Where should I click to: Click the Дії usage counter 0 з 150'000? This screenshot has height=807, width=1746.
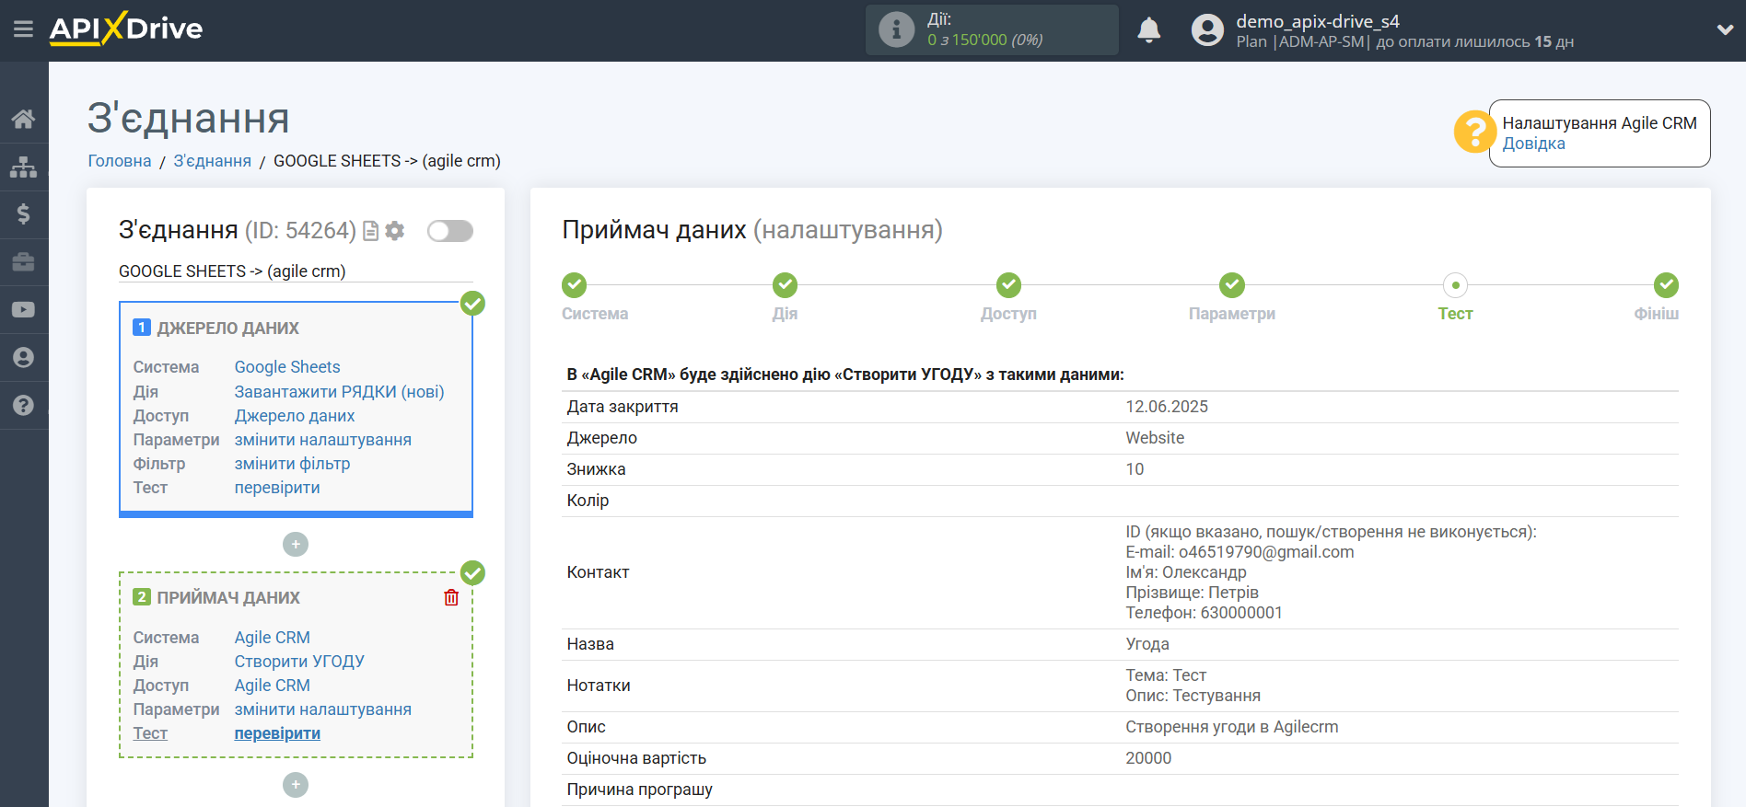[984, 40]
